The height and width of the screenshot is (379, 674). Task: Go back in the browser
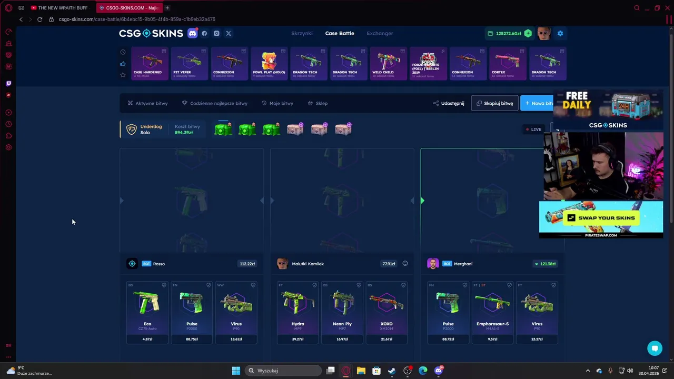[x=21, y=19]
